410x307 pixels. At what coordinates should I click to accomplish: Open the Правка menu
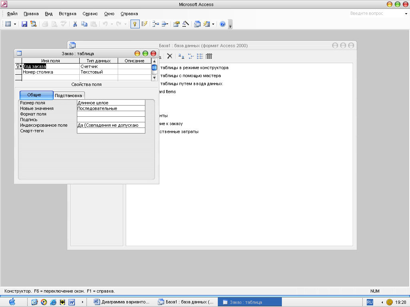coord(31,14)
